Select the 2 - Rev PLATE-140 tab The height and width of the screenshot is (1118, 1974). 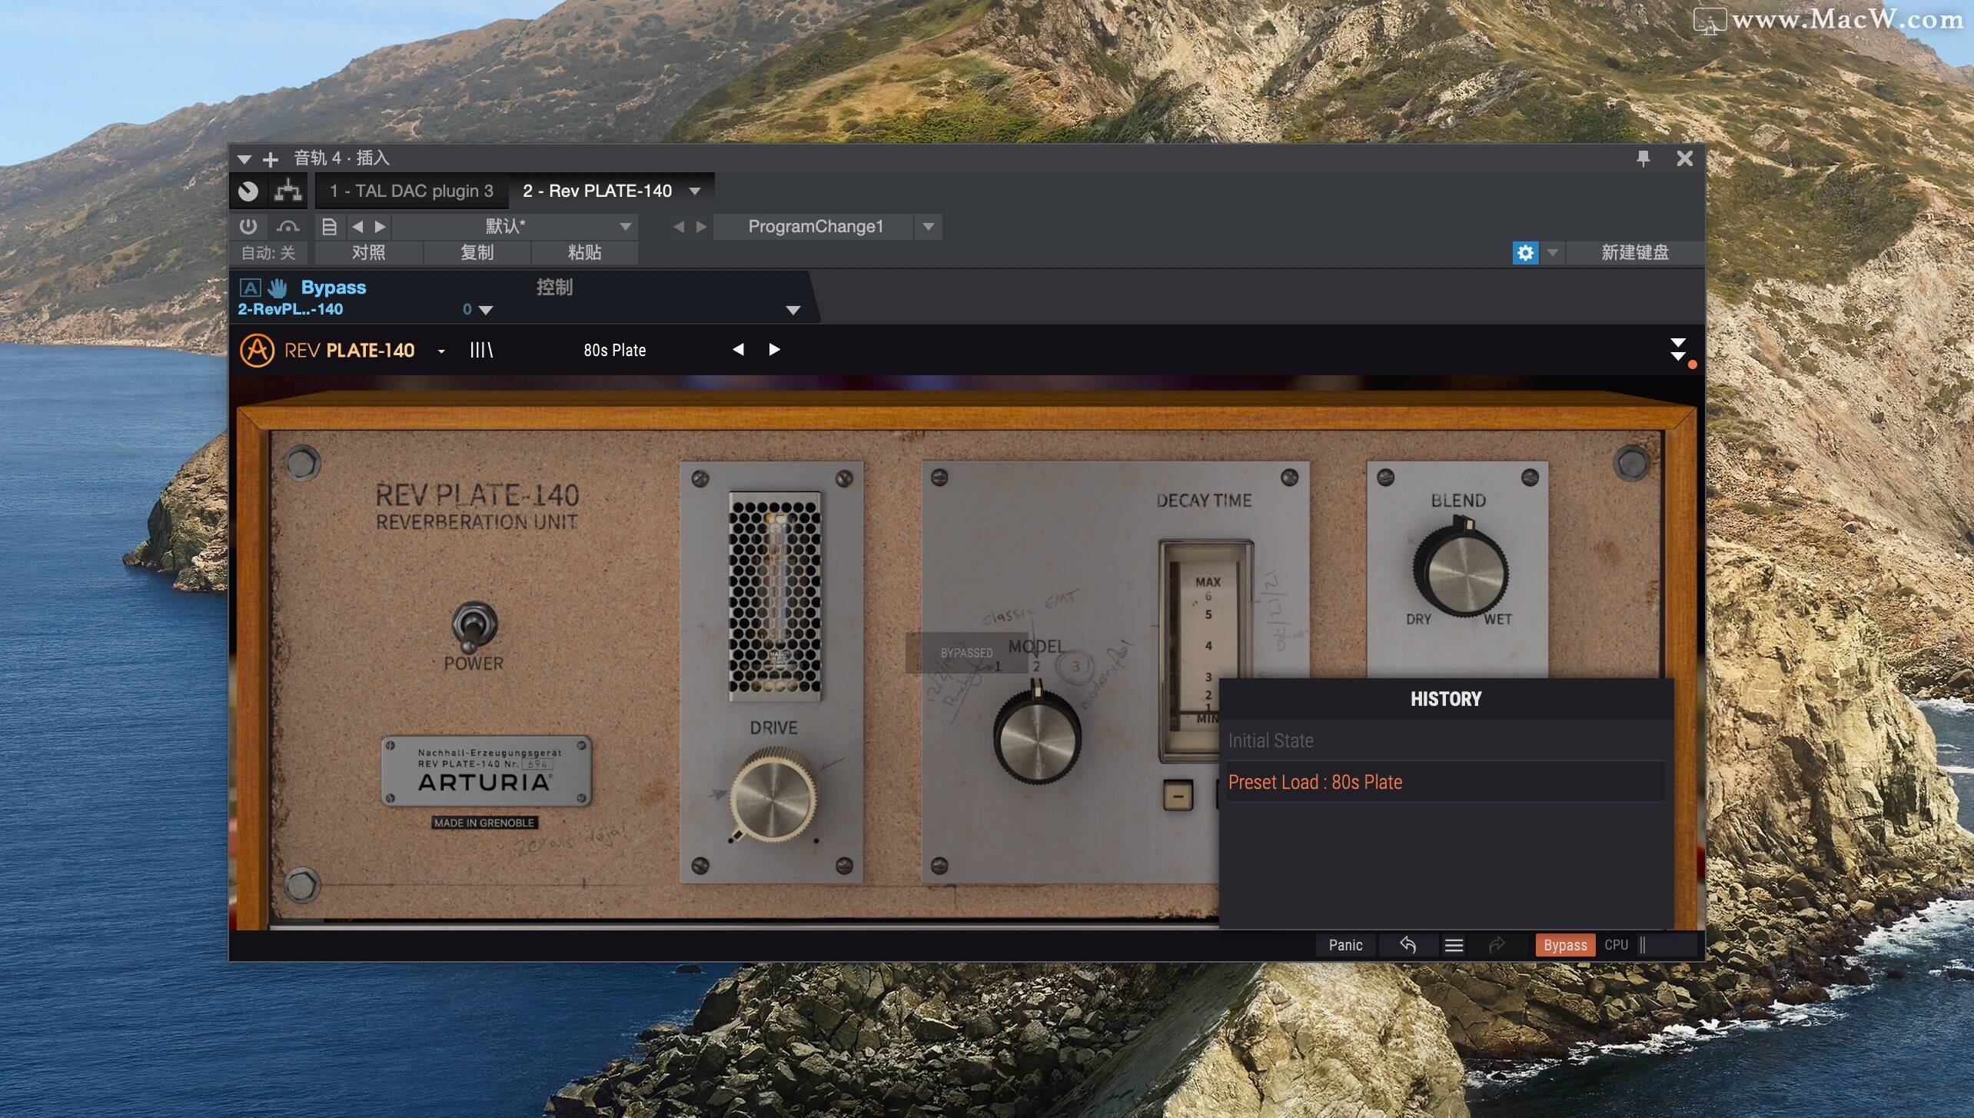click(x=597, y=191)
